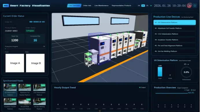The height and width of the screenshot is (112, 200).
Task: Open the Insulation Transfer Platform feed
Action: [10, 104]
